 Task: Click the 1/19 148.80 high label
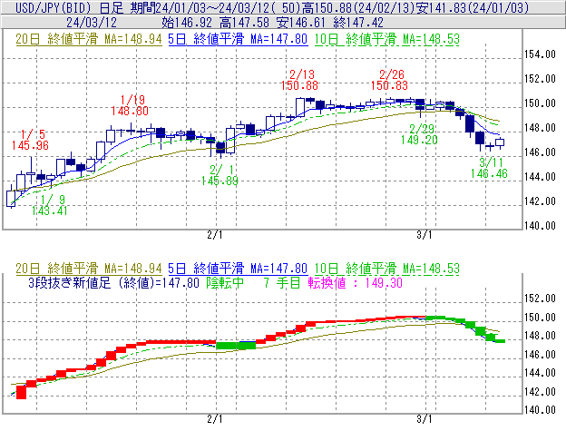point(130,105)
